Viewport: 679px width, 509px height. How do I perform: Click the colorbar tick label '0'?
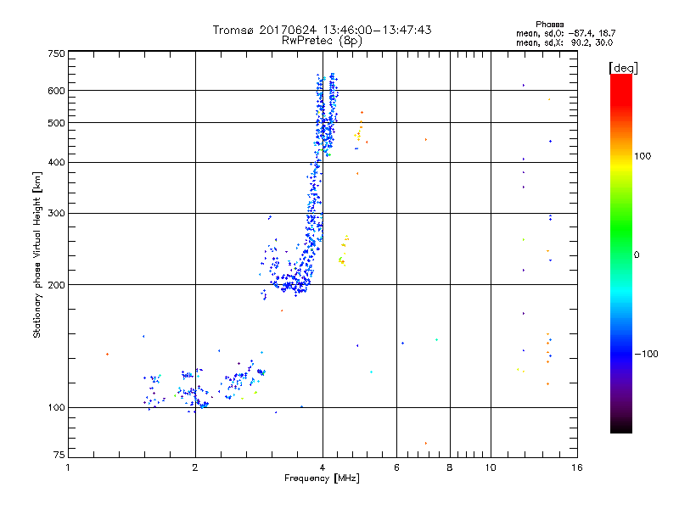coord(637,255)
